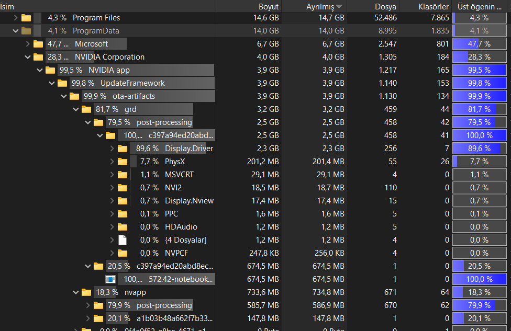
Task: Sort by the Ayrılmış column header
Action: pyautogui.click(x=314, y=6)
